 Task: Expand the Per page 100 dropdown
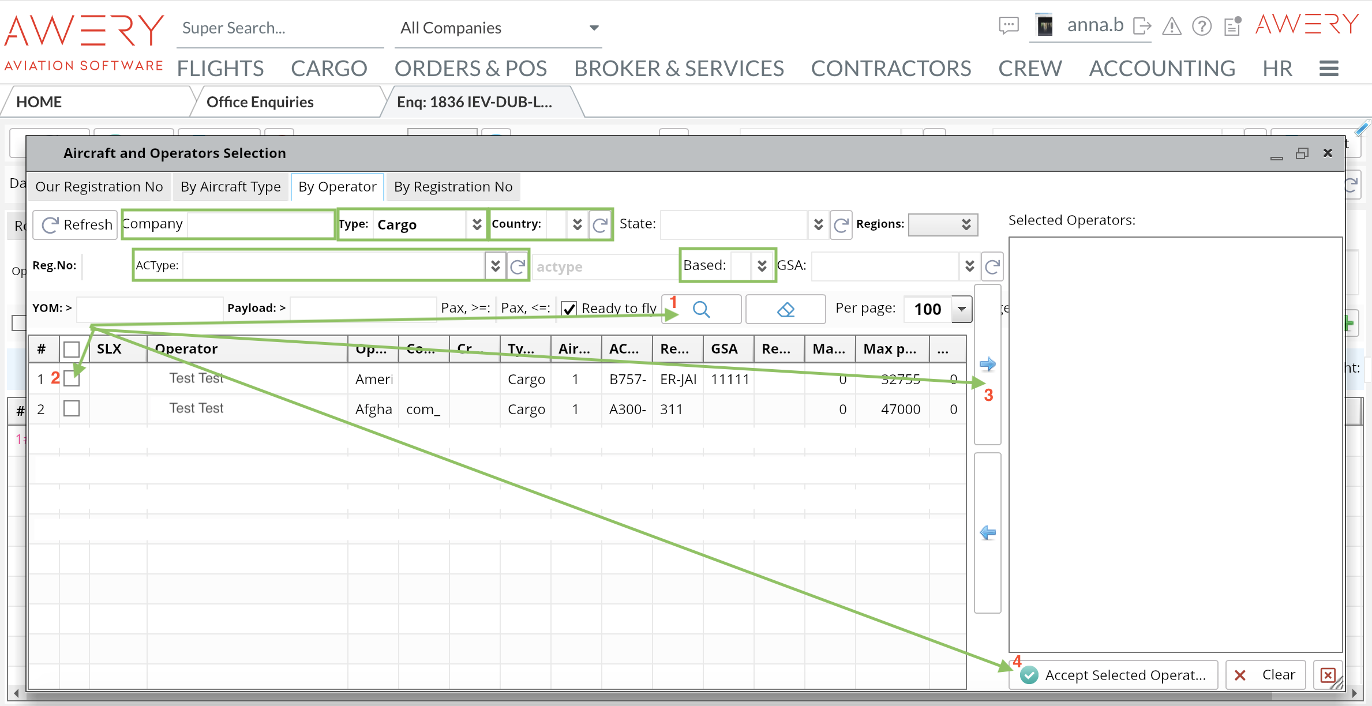click(961, 309)
